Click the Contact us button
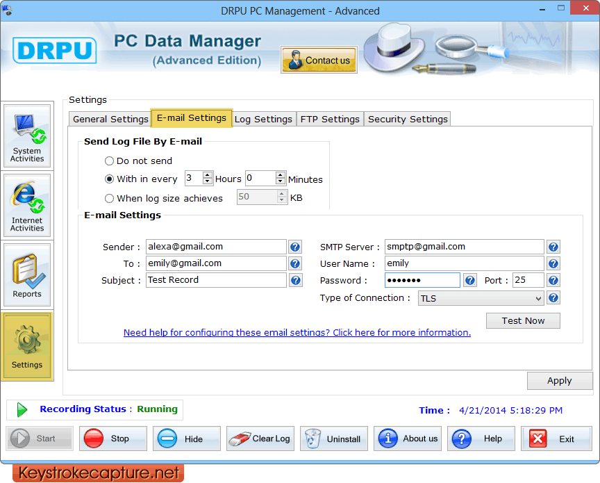Screen dimensions: 600x483 (x=319, y=60)
